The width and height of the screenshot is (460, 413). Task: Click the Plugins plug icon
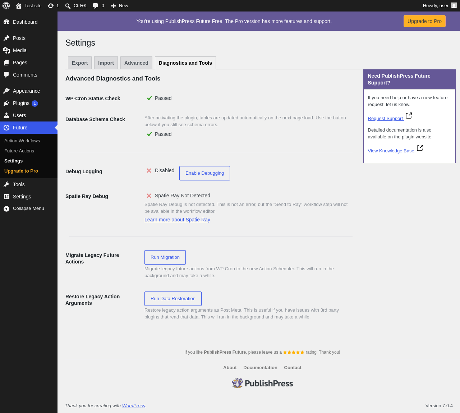click(6, 103)
